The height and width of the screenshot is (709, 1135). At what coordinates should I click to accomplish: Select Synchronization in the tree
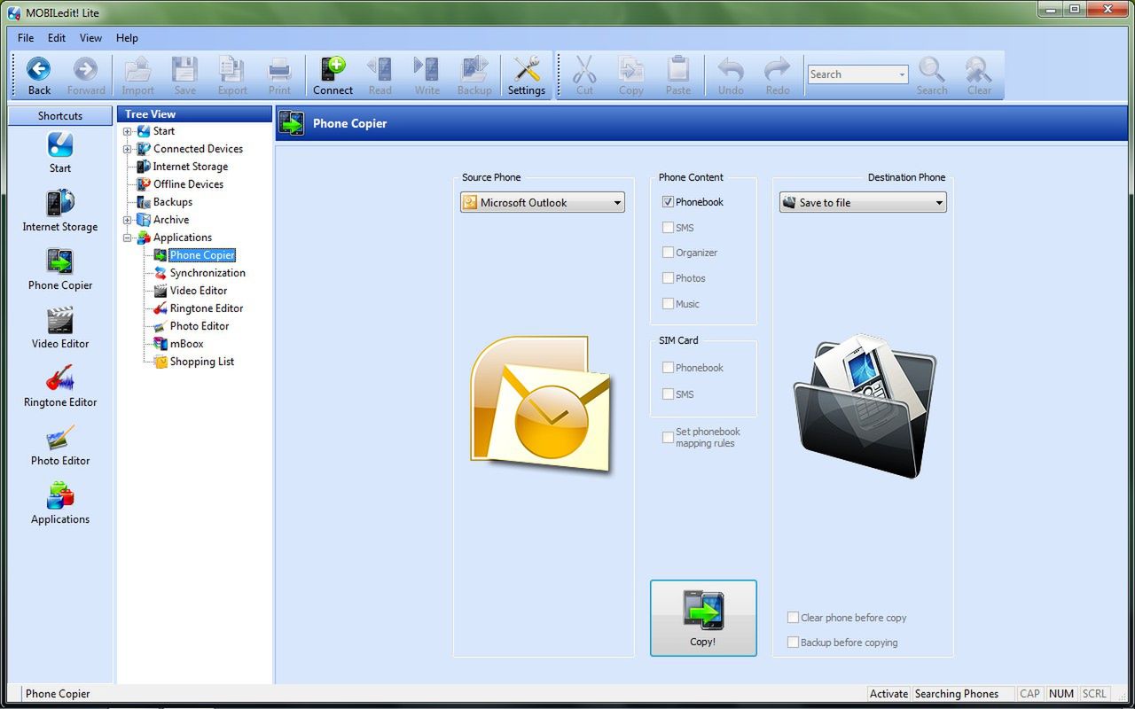207,273
